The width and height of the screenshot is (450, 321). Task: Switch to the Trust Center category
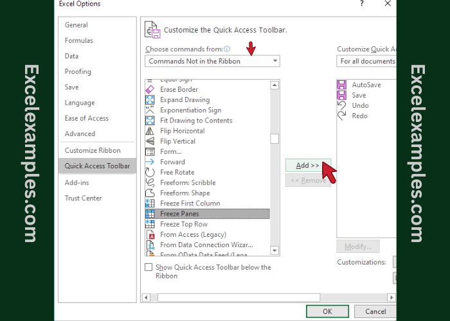click(x=83, y=198)
